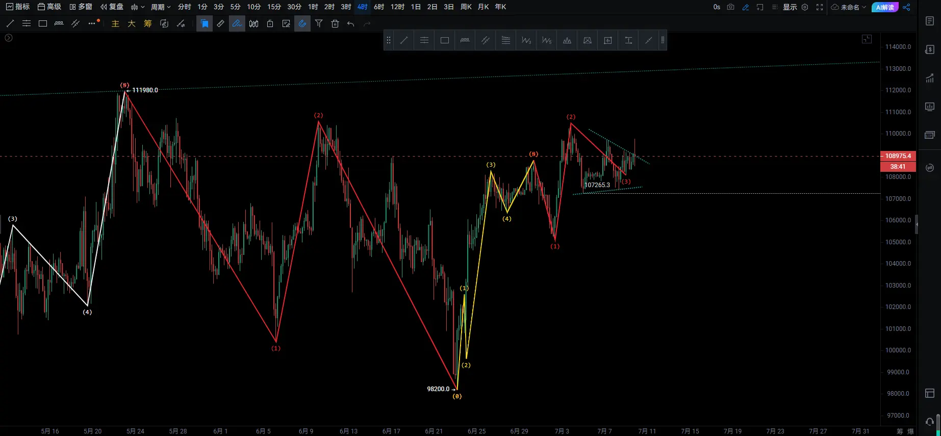The height and width of the screenshot is (436, 941).
Task: Click the current price label 108975.4
Action: tap(898, 156)
